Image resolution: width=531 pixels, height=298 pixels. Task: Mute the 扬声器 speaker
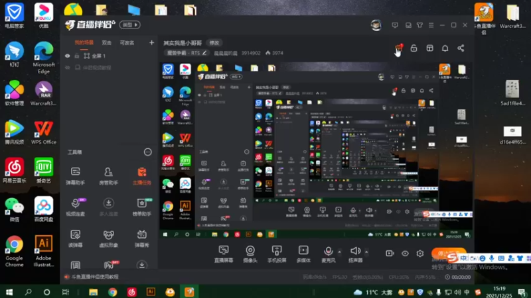[x=355, y=254]
